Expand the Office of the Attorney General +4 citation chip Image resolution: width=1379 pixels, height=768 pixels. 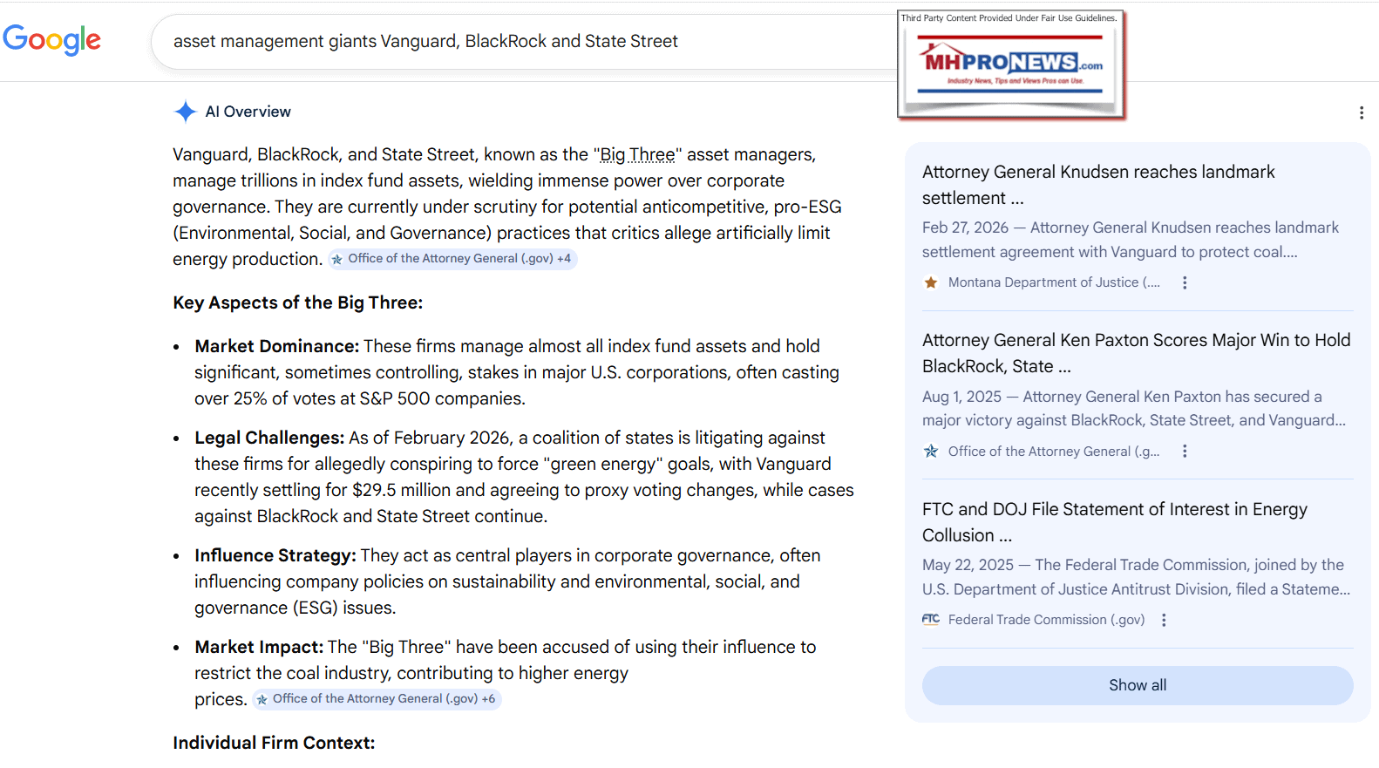[452, 259]
